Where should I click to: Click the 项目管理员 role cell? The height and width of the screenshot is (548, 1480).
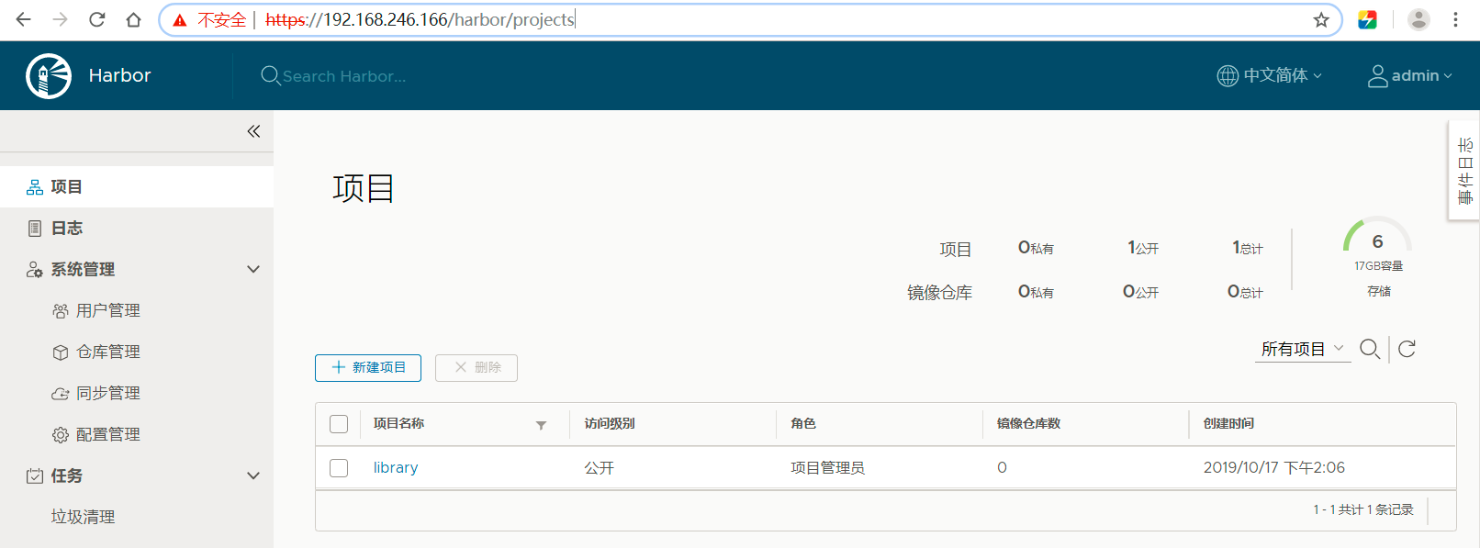click(x=828, y=468)
